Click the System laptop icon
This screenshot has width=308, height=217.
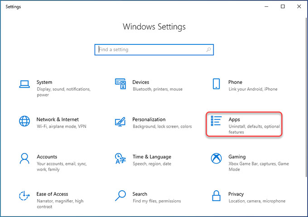coord(24,84)
